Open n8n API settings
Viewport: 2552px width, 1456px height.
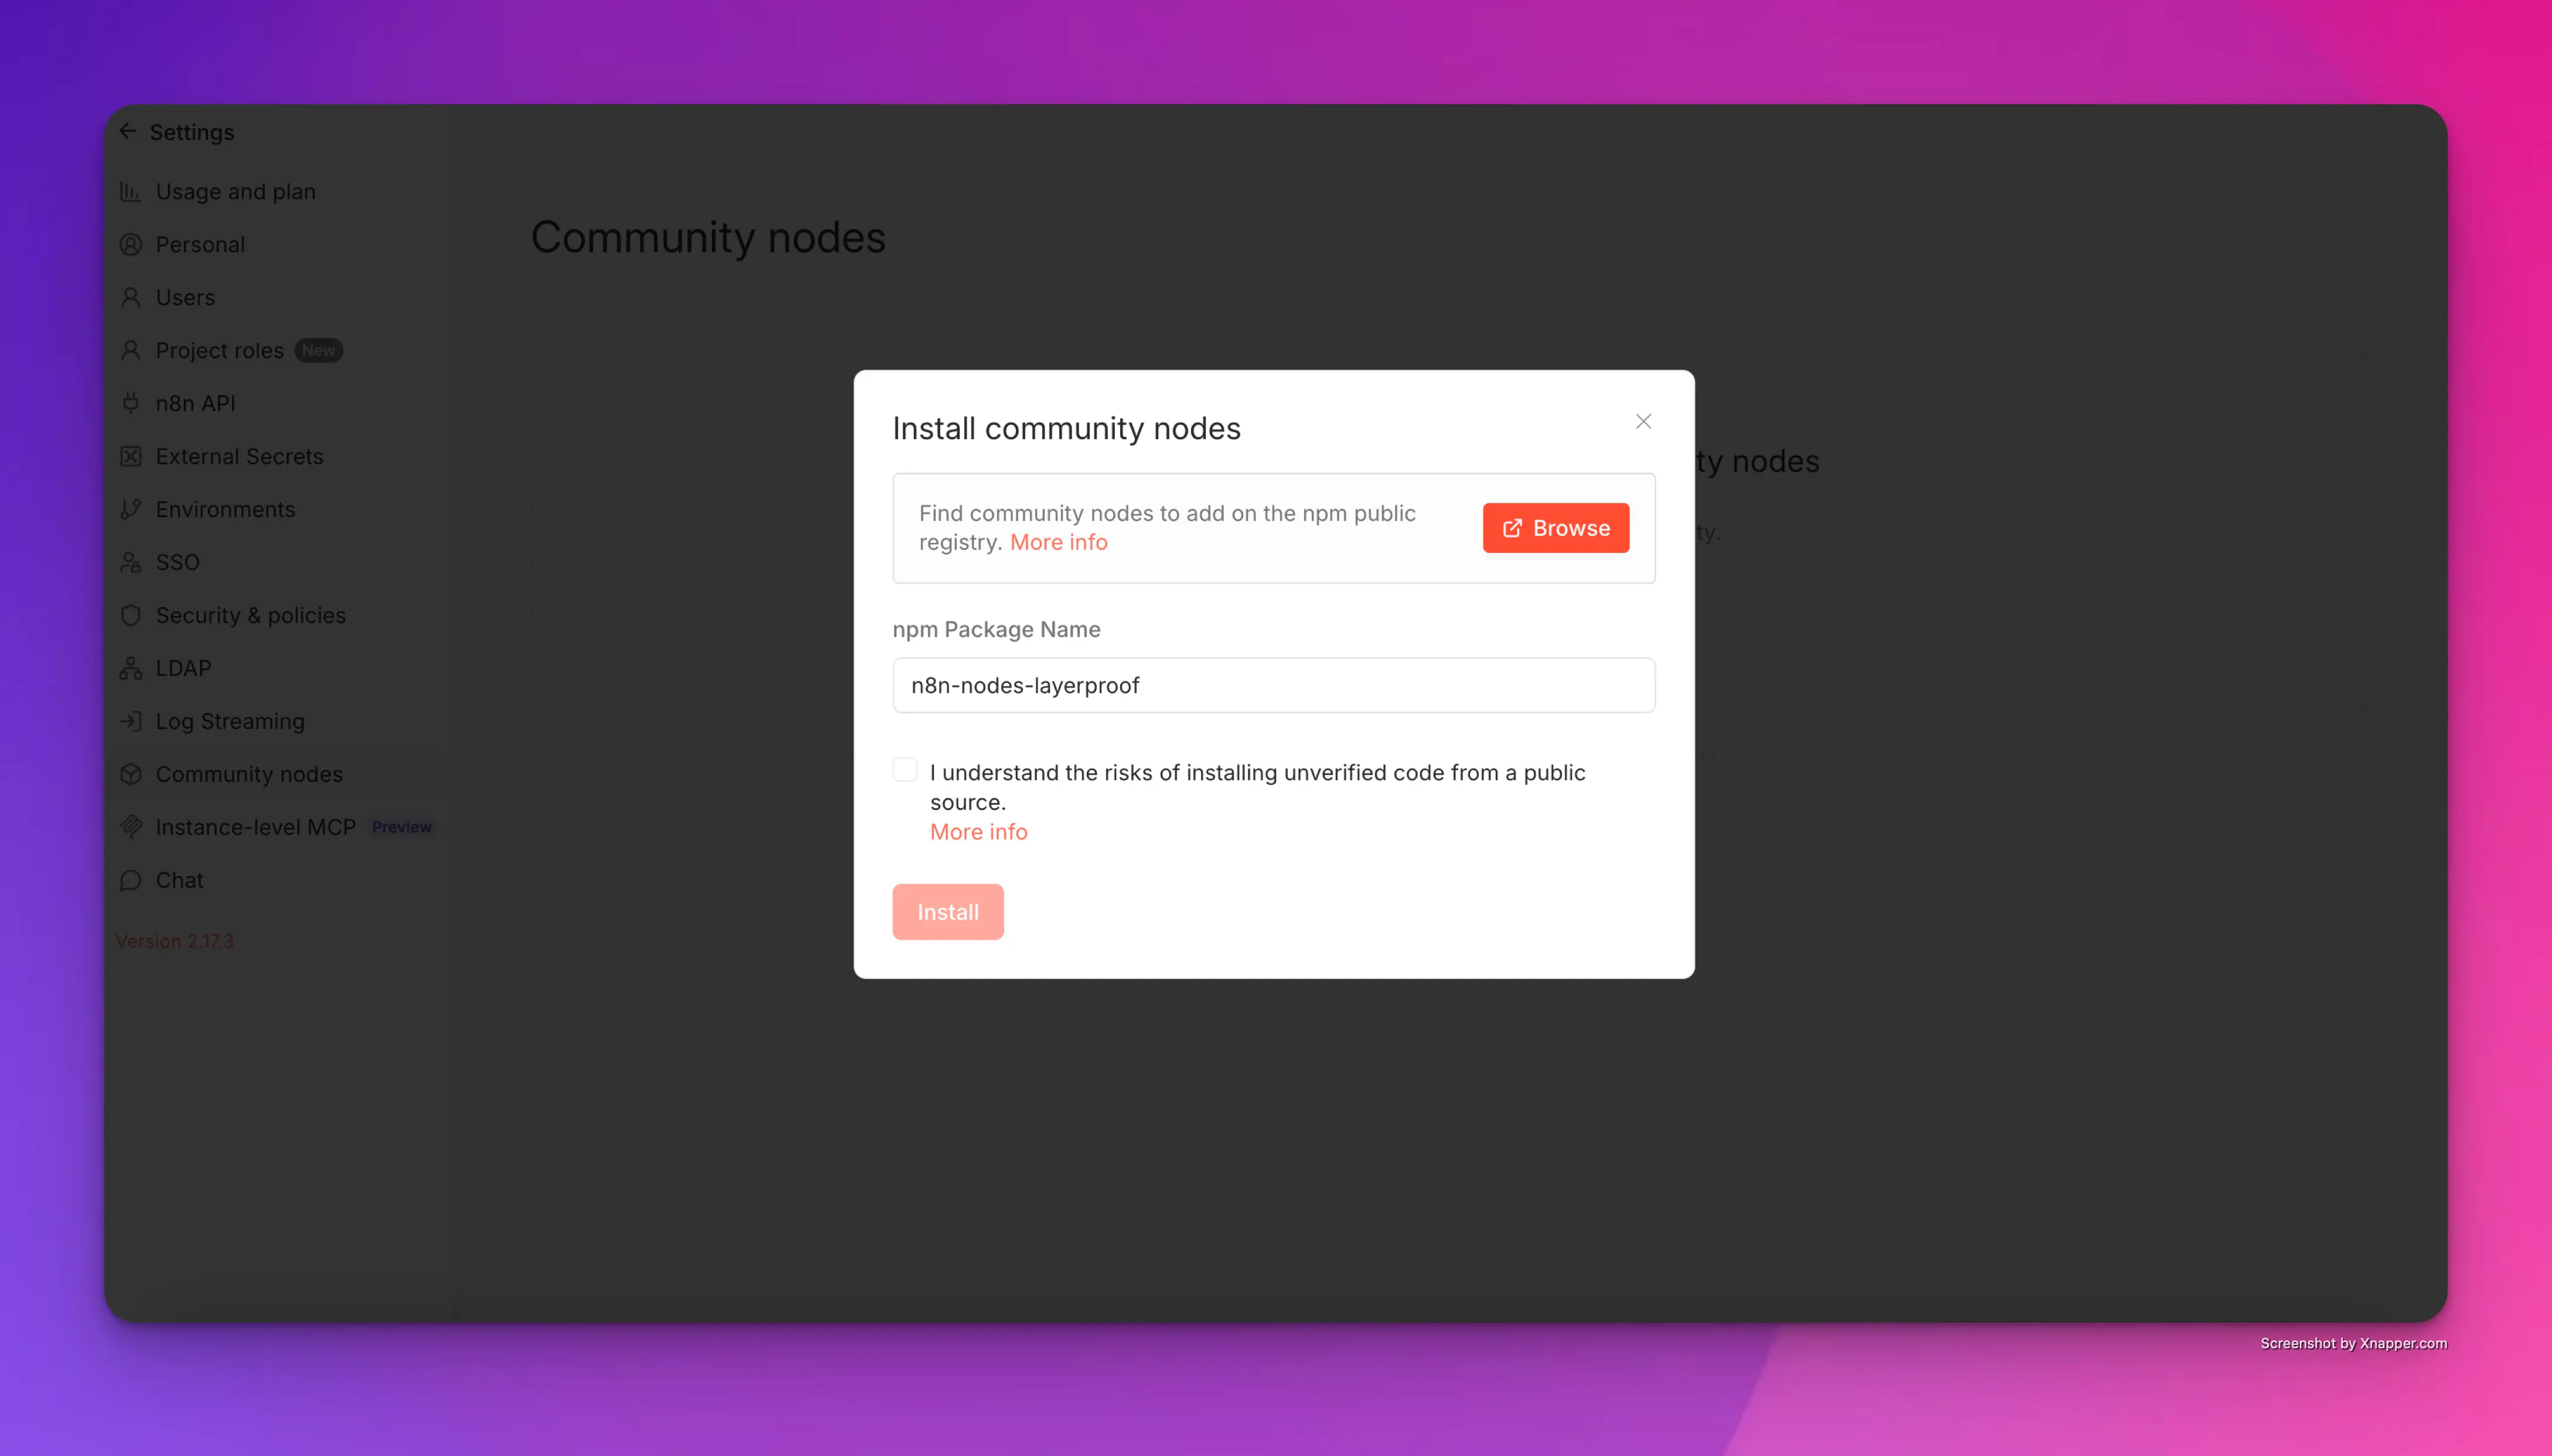click(195, 403)
